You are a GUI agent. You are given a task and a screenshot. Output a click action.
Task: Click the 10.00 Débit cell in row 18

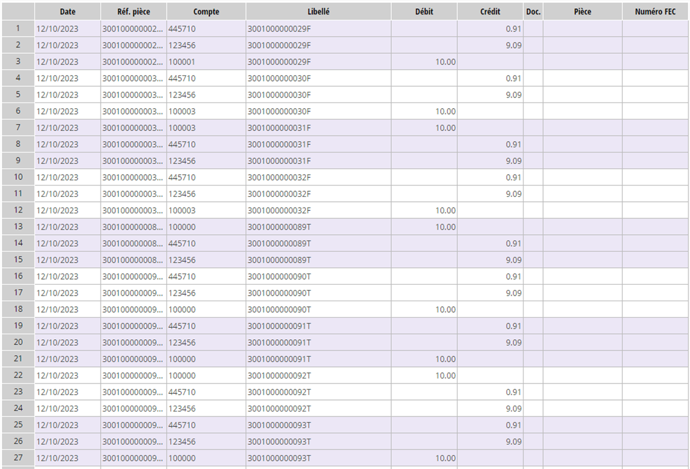click(x=423, y=310)
